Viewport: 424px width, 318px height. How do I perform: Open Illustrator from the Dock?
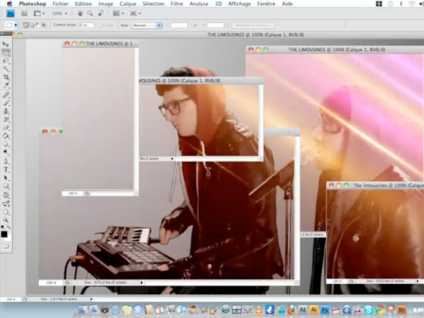tap(313, 310)
